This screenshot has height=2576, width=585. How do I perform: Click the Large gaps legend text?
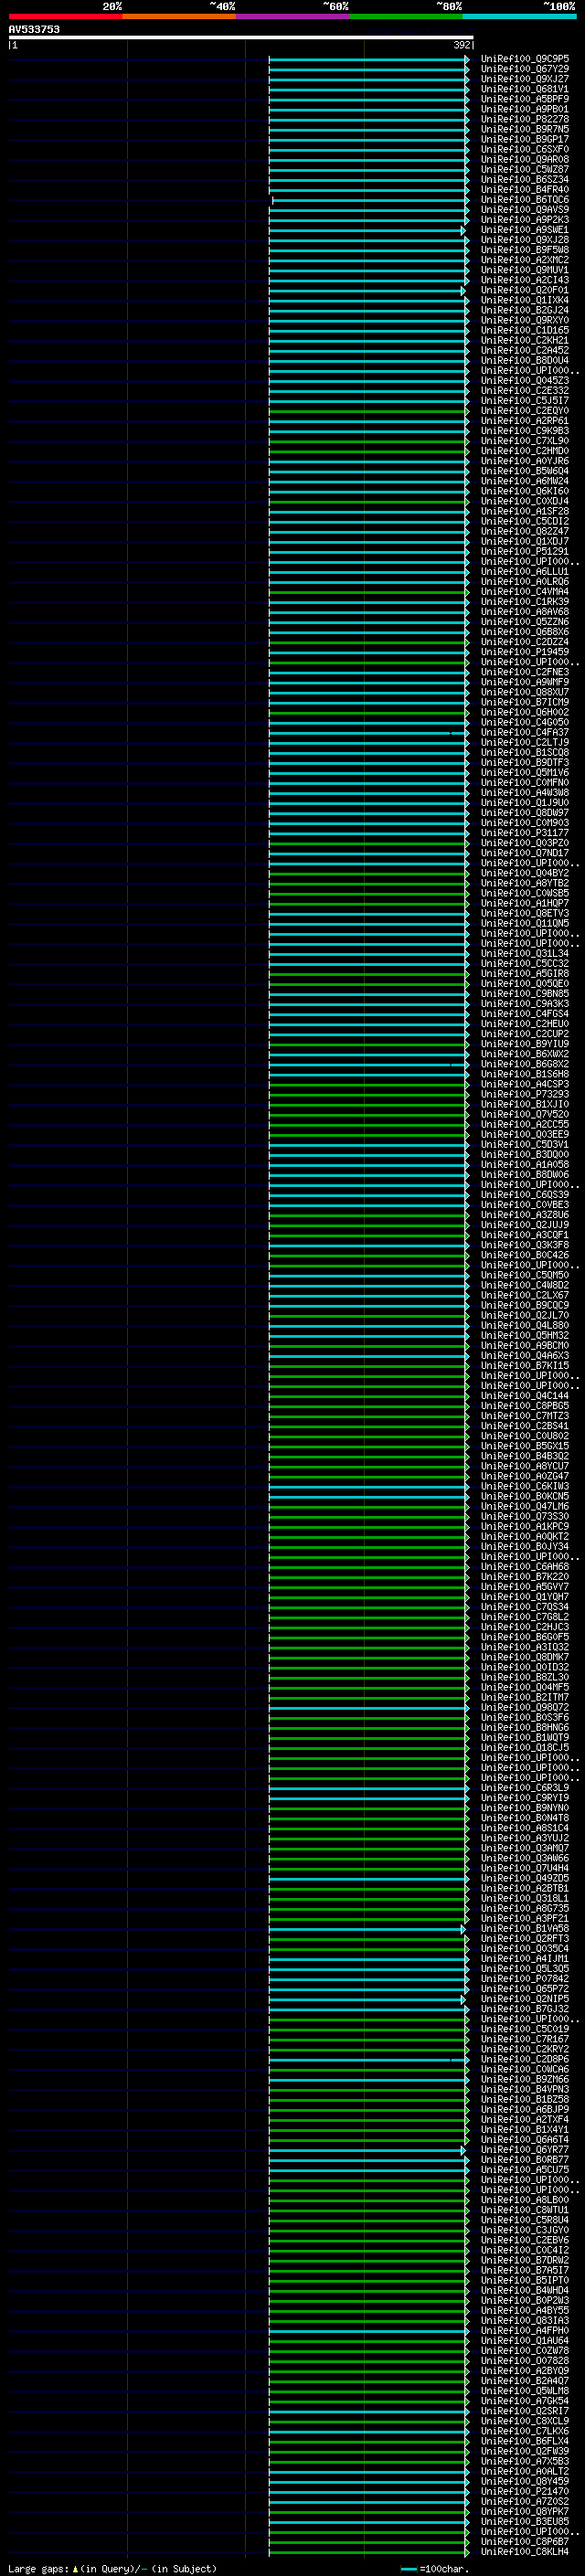pyautogui.click(x=112, y=2568)
